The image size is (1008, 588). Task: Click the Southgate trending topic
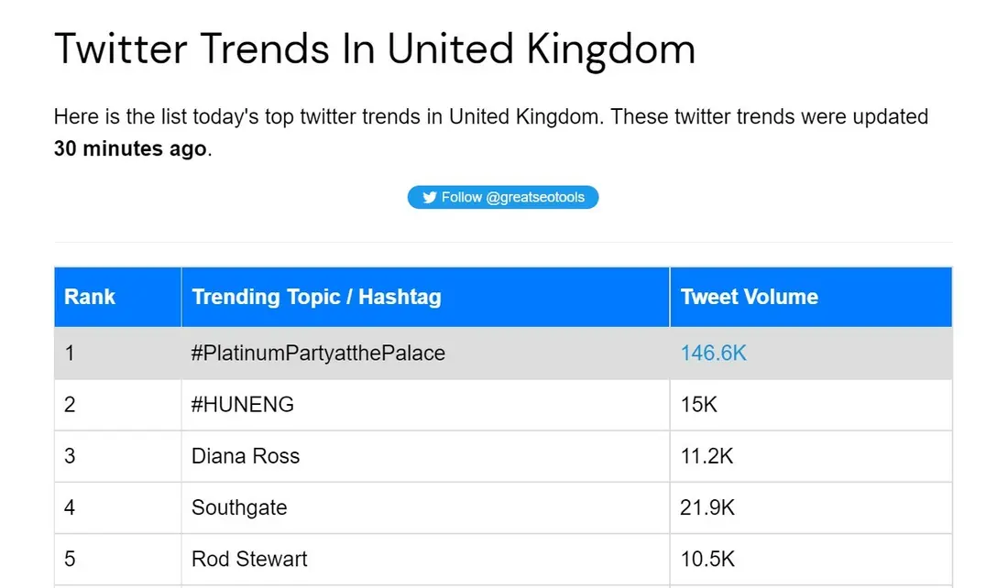point(239,507)
